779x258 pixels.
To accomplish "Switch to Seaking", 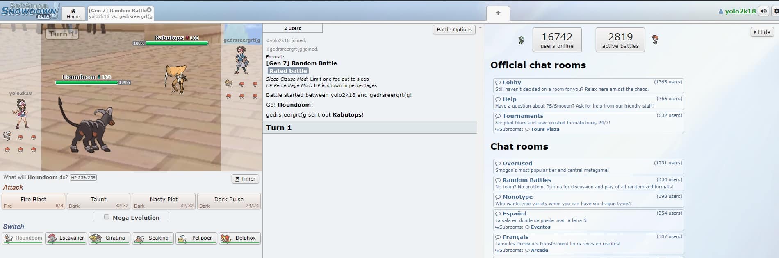I will click(153, 238).
